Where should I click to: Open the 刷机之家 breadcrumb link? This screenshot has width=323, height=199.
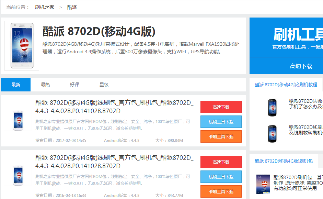point(45,7)
